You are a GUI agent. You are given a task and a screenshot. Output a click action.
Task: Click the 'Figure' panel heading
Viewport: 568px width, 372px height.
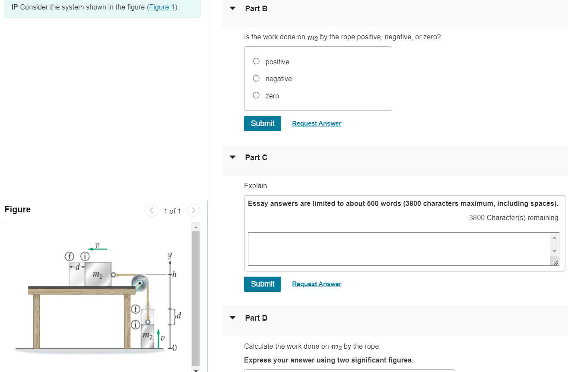(18, 209)
